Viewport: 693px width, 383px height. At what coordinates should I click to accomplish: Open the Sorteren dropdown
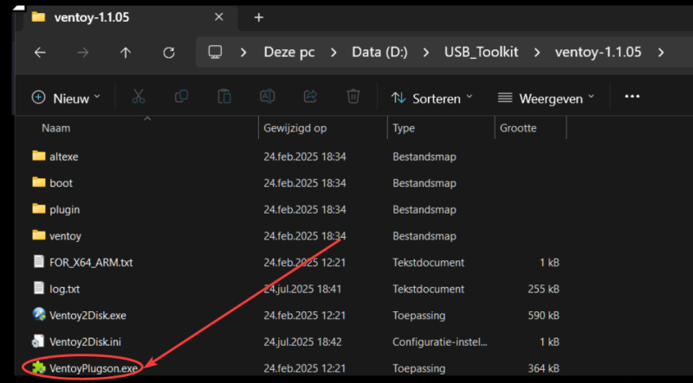(431, 98)
